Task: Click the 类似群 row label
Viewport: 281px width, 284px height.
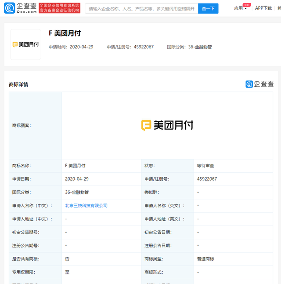Action: (x=151, y=193)
